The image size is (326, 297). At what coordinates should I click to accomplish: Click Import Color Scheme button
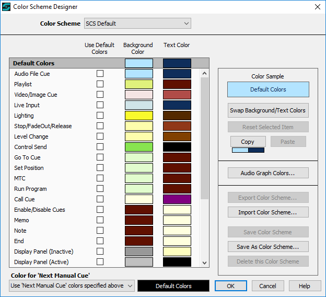(x=268, y=212)
